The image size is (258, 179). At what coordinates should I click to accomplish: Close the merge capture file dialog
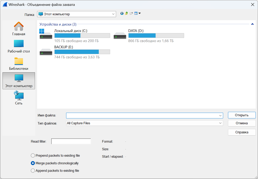pos(253,5)
